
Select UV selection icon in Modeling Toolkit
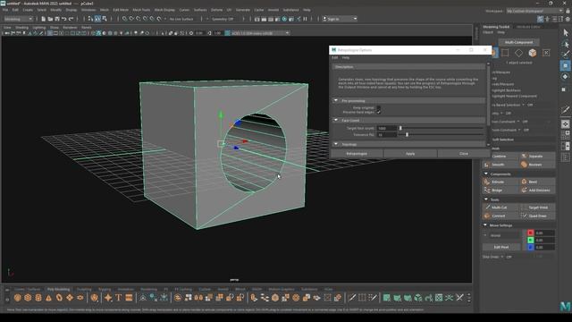[x=546, y=53]
